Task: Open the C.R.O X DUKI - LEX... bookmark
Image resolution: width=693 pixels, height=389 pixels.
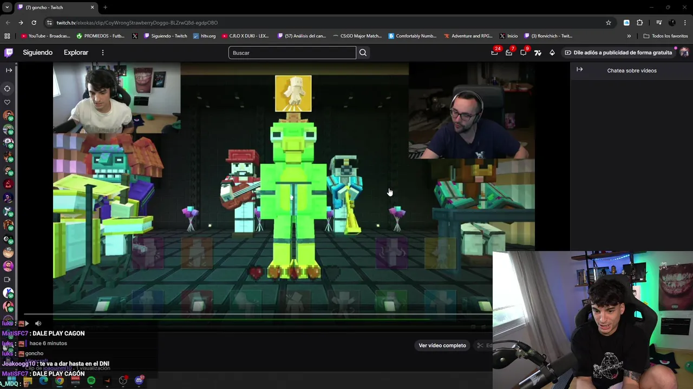Action: [x=245, y=36]
